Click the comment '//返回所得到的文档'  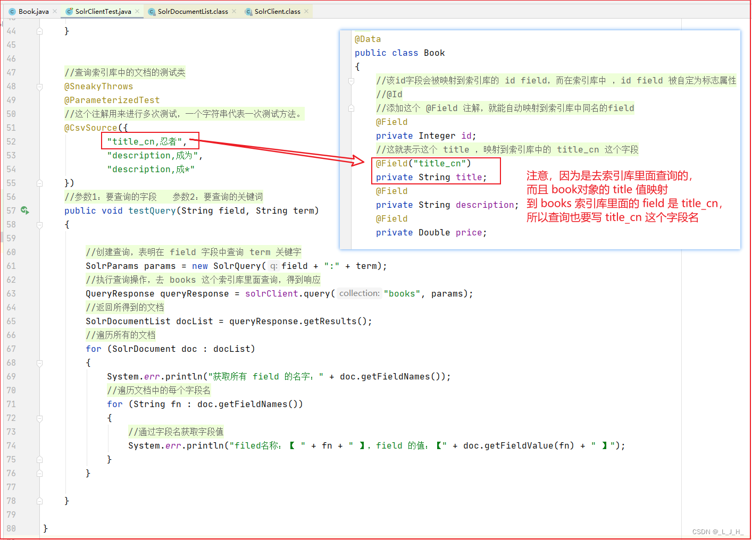tap(125, 307)
